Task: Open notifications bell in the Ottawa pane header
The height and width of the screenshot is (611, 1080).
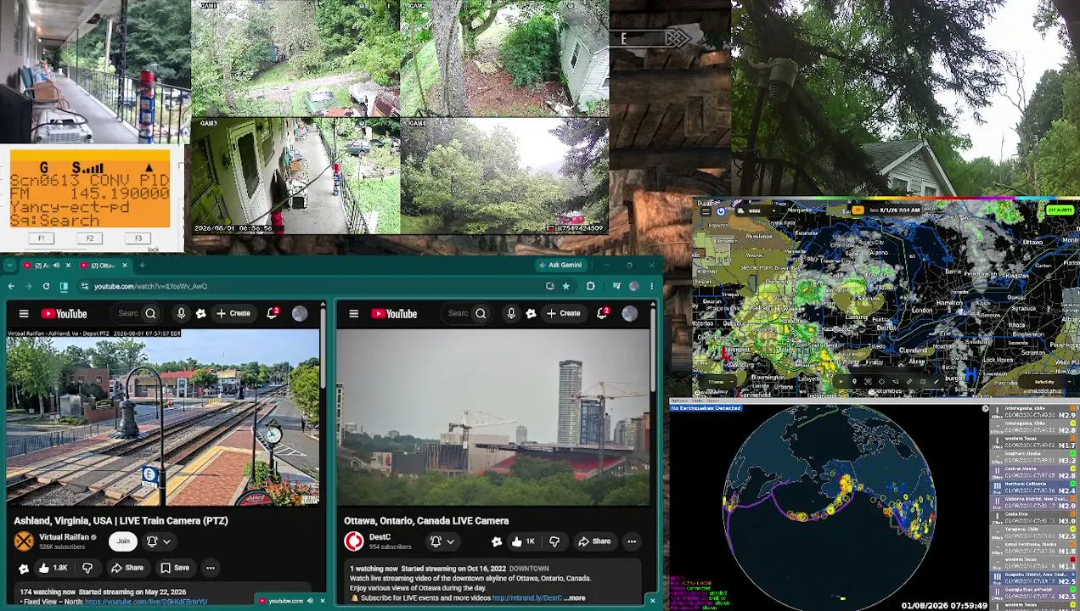Action: pyautogui.click(x=603, y=313)
